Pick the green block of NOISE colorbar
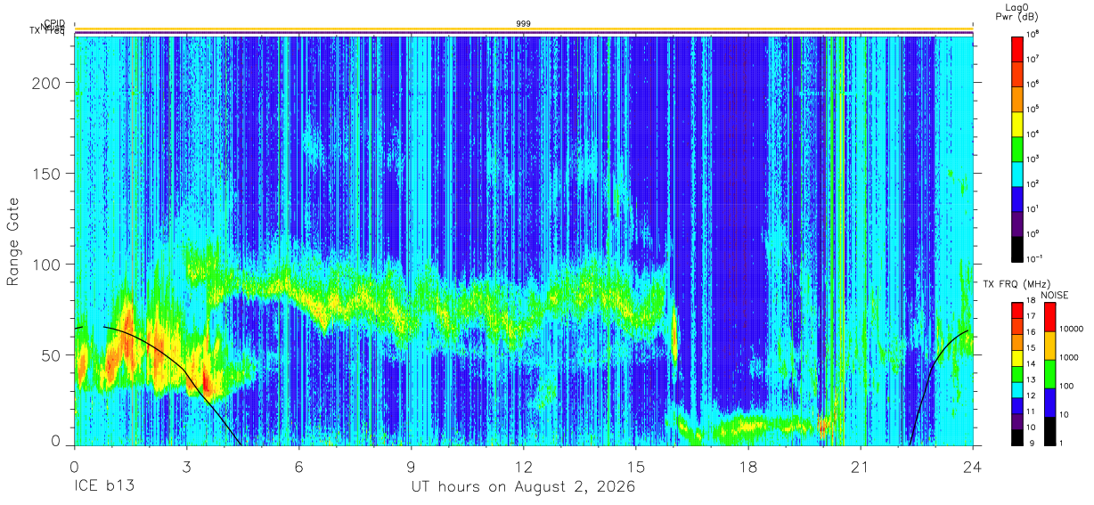This screenshot has height=505, width=1094. coord(1049,374)
